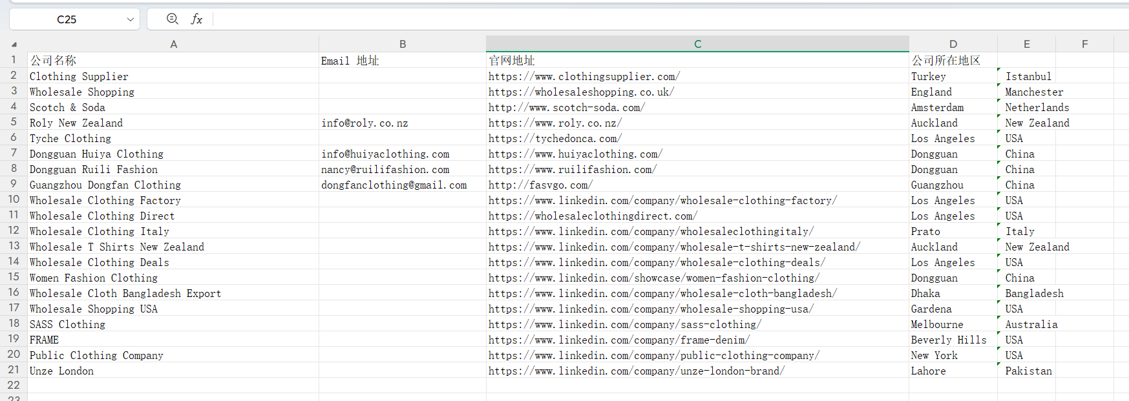
Task: Select column C header
Action: (697, 44)
